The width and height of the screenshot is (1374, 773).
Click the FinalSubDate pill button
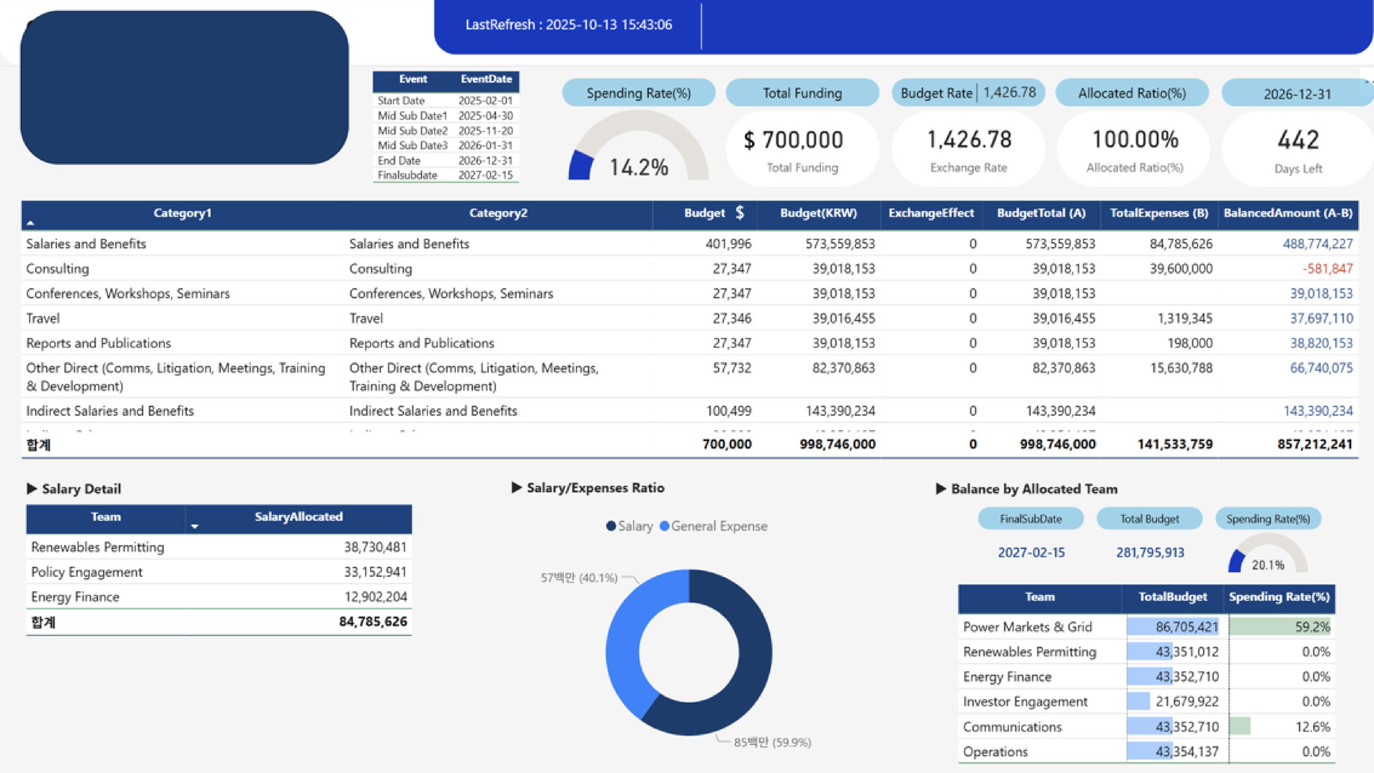(1030, 519)
